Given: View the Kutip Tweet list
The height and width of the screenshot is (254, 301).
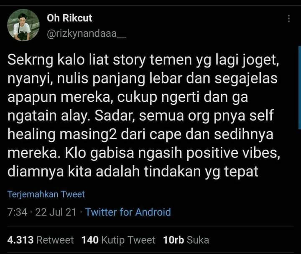Looking at the screenshot, I should point(128,240).
